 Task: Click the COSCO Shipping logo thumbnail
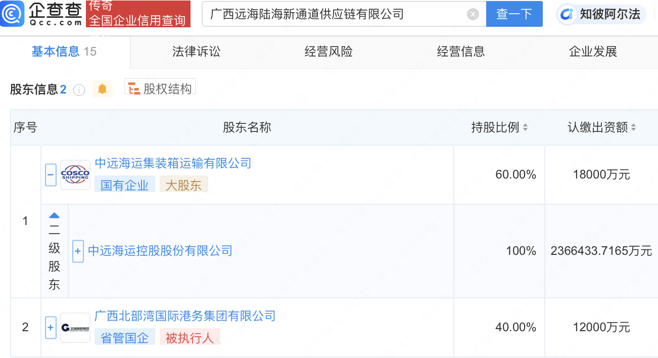75,175
